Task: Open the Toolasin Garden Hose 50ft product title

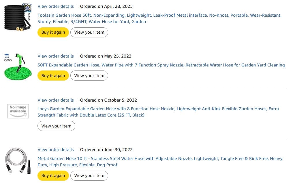Action: pyautogui.click(x=159, y=18)
